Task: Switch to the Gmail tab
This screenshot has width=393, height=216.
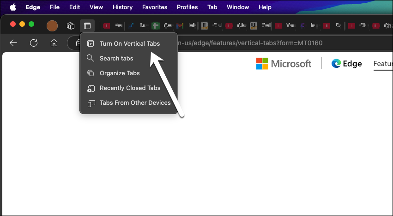Action: (x=180, y=25)
